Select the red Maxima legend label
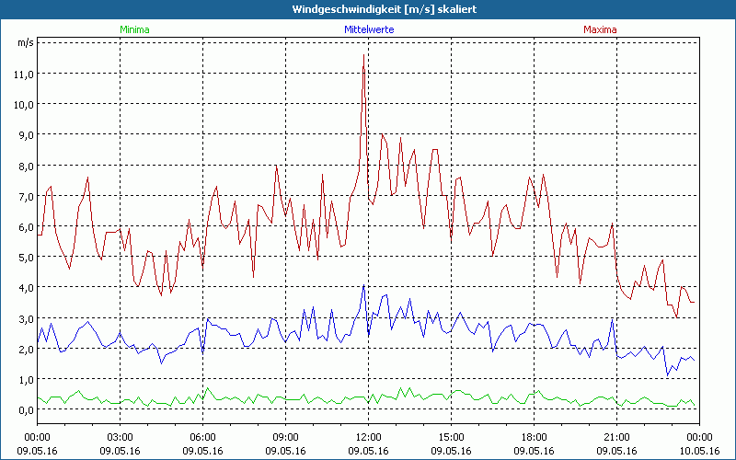736x460 pixels. 600,29
